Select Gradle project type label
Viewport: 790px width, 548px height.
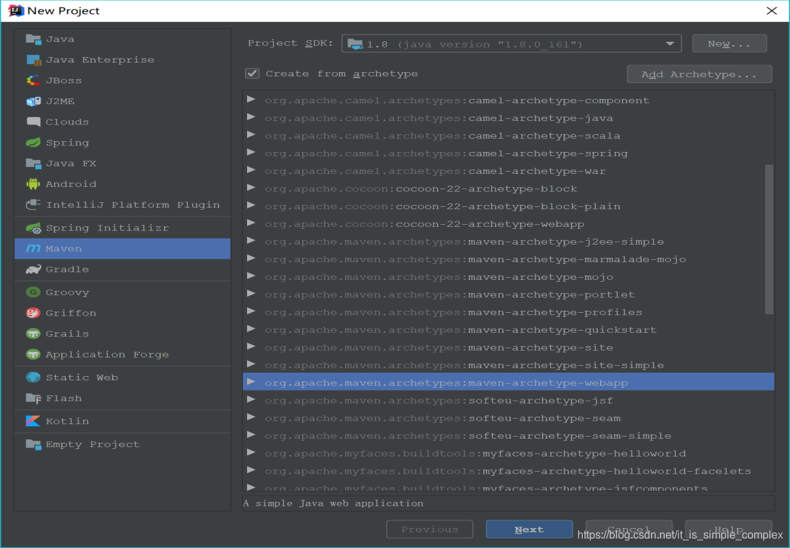point(67,270)
